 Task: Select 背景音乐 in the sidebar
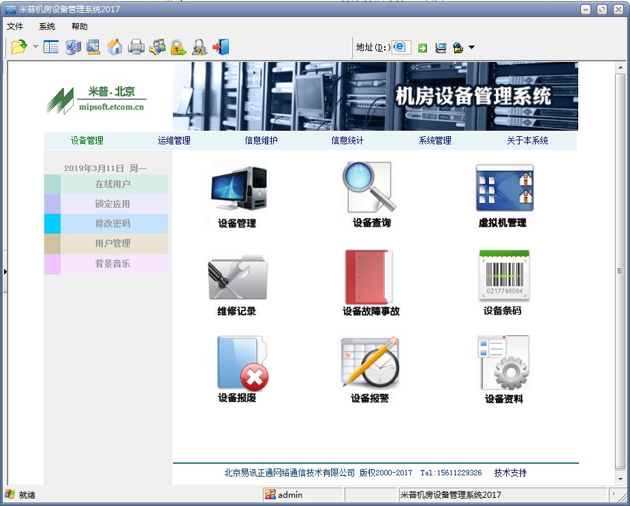[106, 264]
